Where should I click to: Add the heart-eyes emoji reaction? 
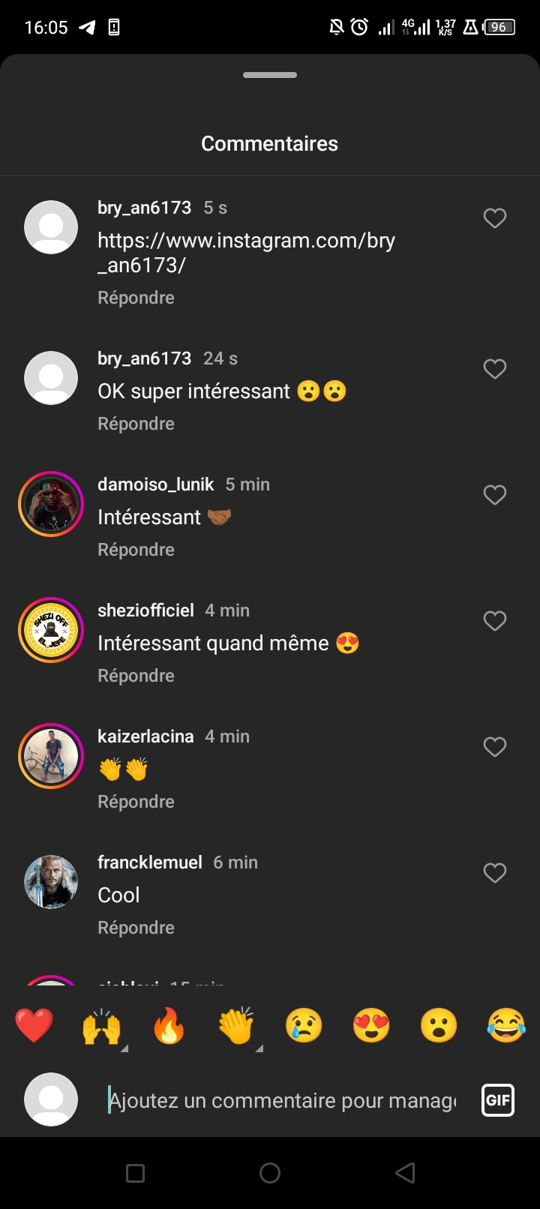click(371, 1026)
